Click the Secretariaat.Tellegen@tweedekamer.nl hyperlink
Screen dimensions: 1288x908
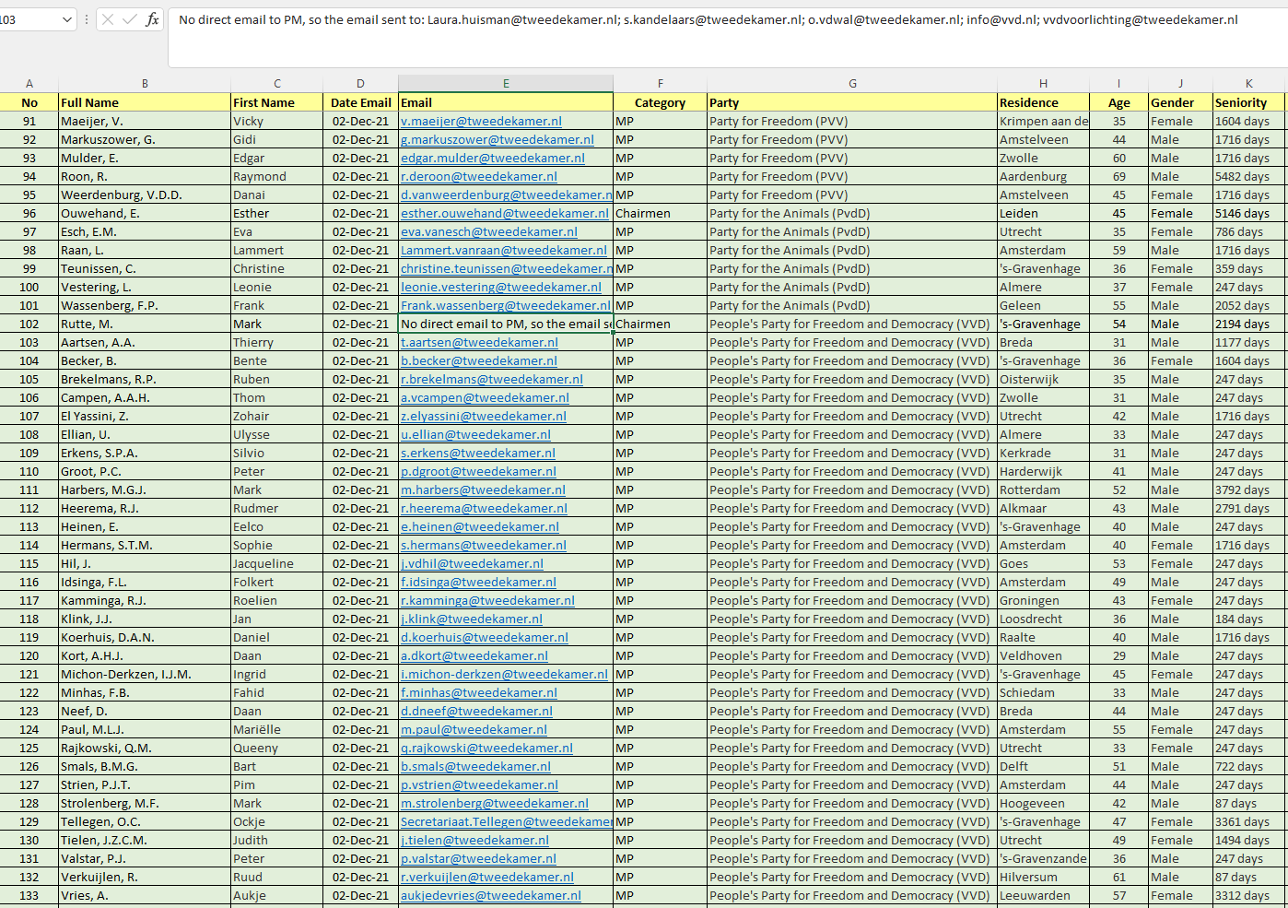(x=506, y=821)
